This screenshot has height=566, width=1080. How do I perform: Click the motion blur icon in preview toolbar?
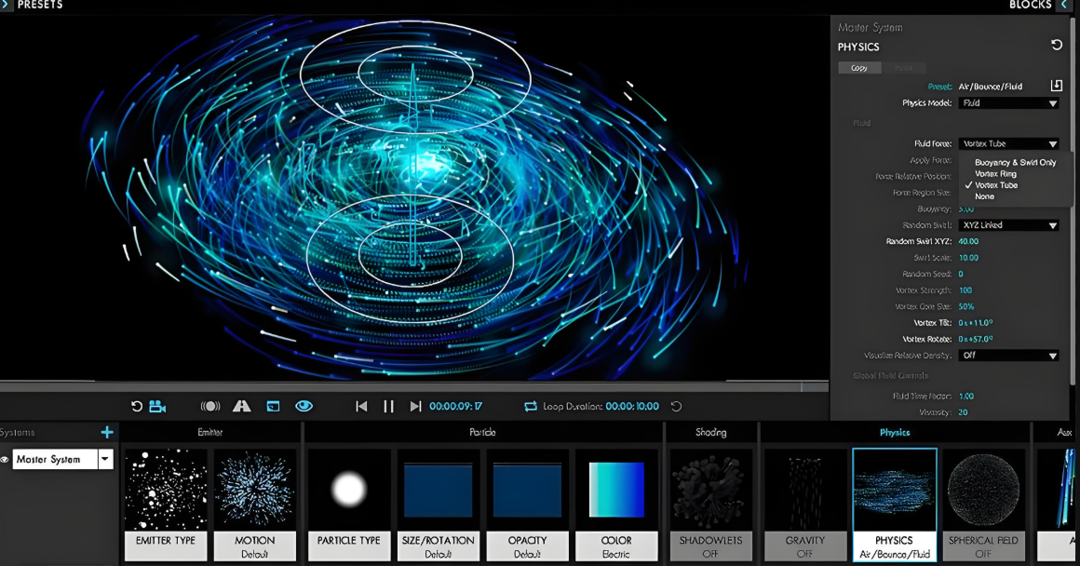tap(210, 407)
